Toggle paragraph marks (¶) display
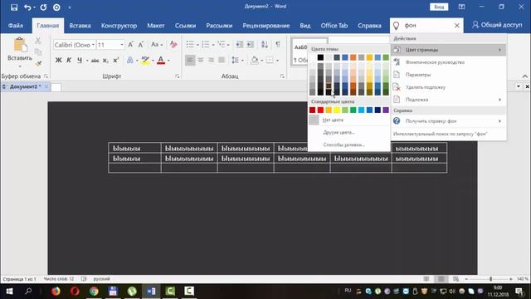The image size is (531, 299). pyautogui.click(x=278, y=44)
